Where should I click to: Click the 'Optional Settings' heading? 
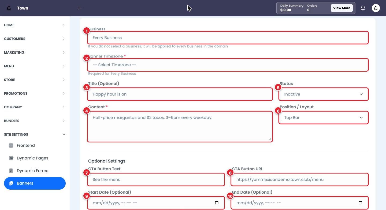pyautogui.click(x=107, y=161)
